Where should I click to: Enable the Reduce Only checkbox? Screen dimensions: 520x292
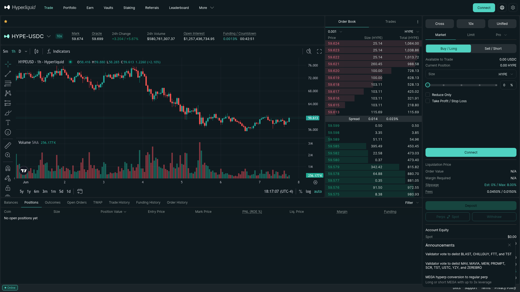click(x=428, y=95)
